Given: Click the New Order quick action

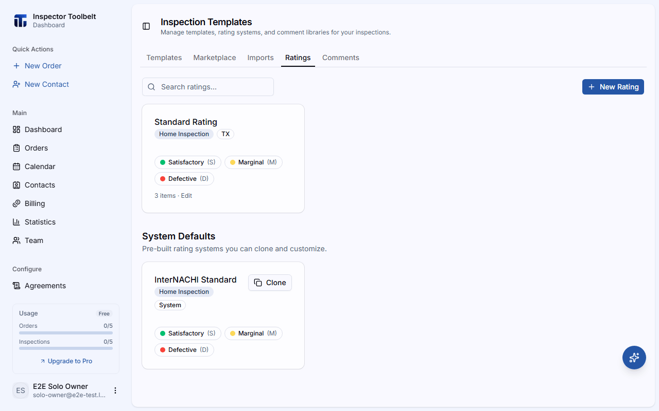Looking at the screenshot, I should coord(66,66).
